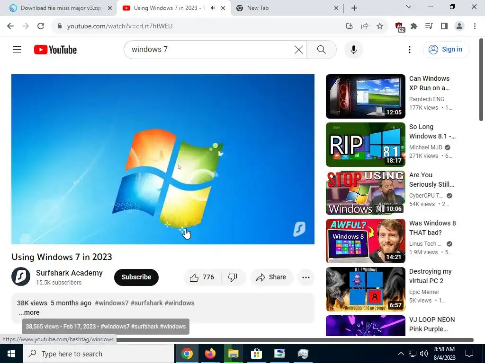Switch to Download file misis major tab
The width and height of the screenshot is (485, 363).
[x=58, y=8]
